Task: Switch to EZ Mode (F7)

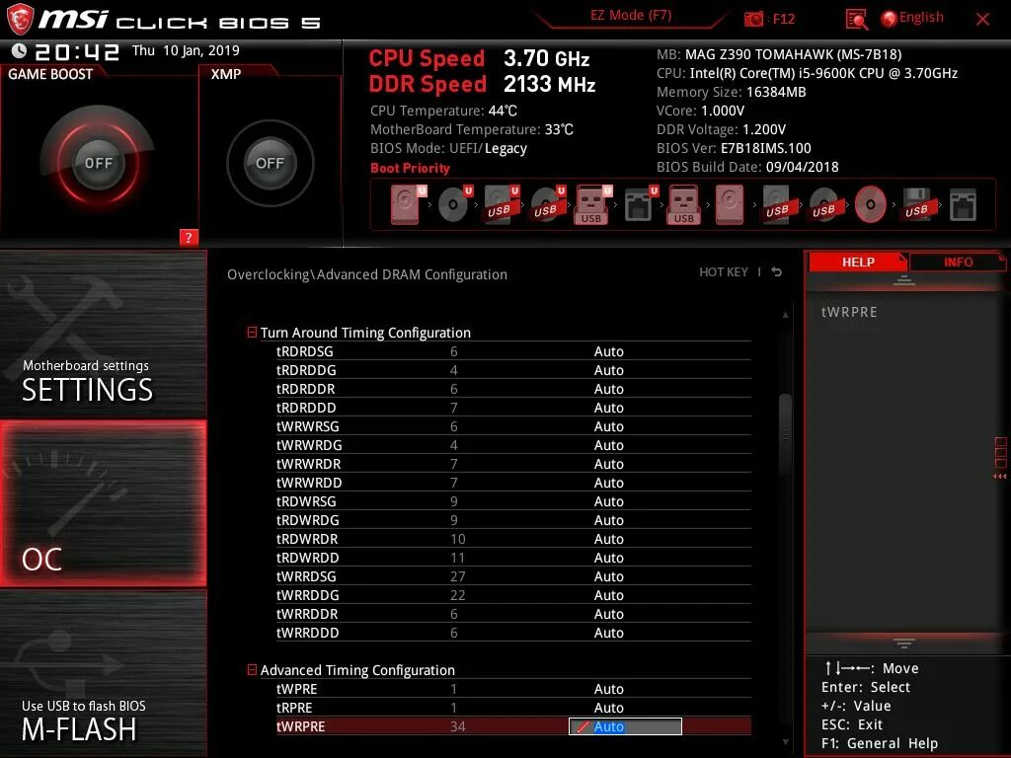Action: pos(631,16)
